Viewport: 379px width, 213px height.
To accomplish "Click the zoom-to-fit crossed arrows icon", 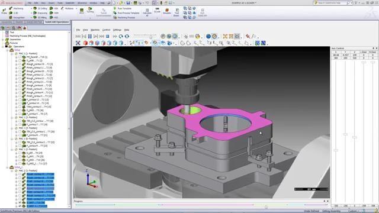I will [78, 43].
